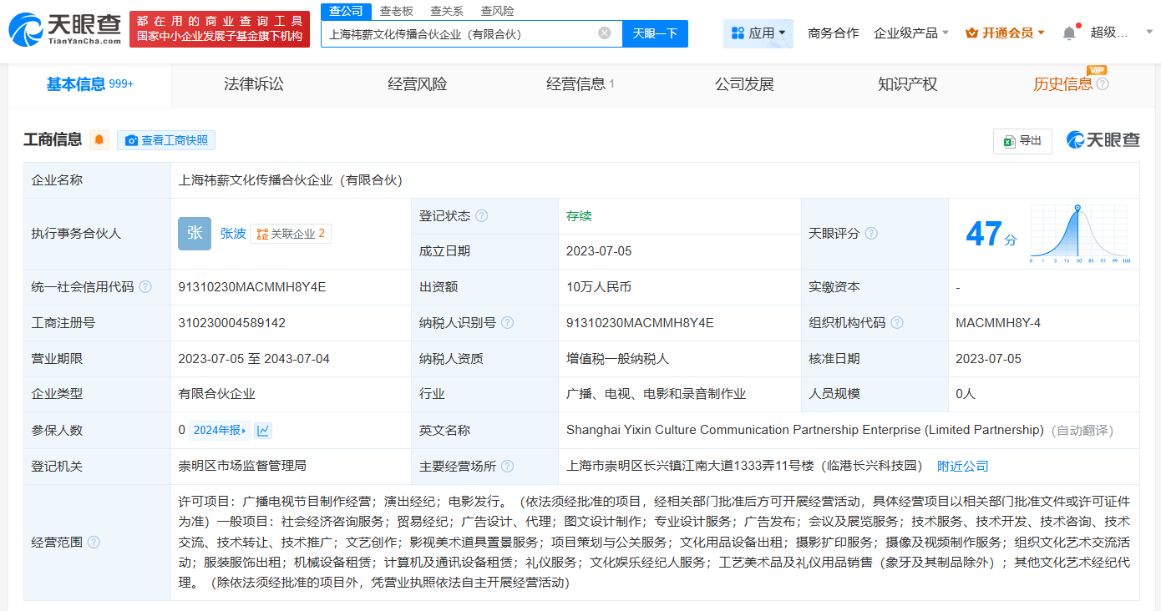Open partner 张波 profile link

pyautogui.click(x=233, y=234)
